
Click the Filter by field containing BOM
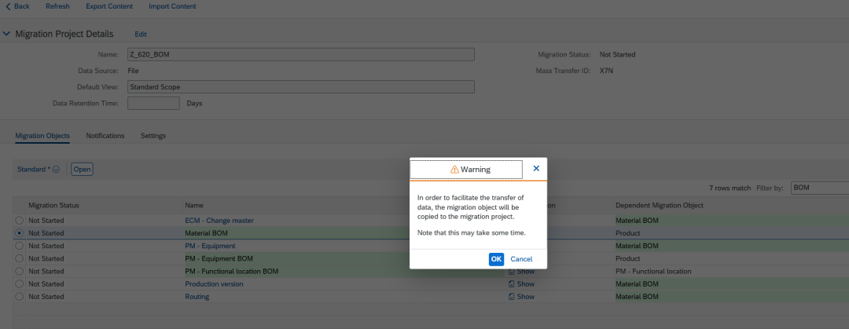click(820, 188)
